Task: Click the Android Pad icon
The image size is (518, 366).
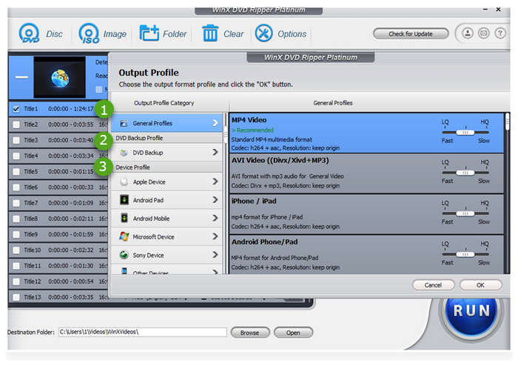Action: click(x=124, y=200)
